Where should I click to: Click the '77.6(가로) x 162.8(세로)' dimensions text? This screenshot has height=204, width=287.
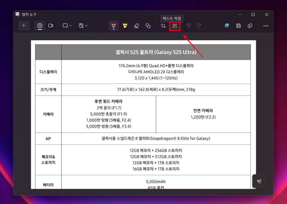point(156,90)
